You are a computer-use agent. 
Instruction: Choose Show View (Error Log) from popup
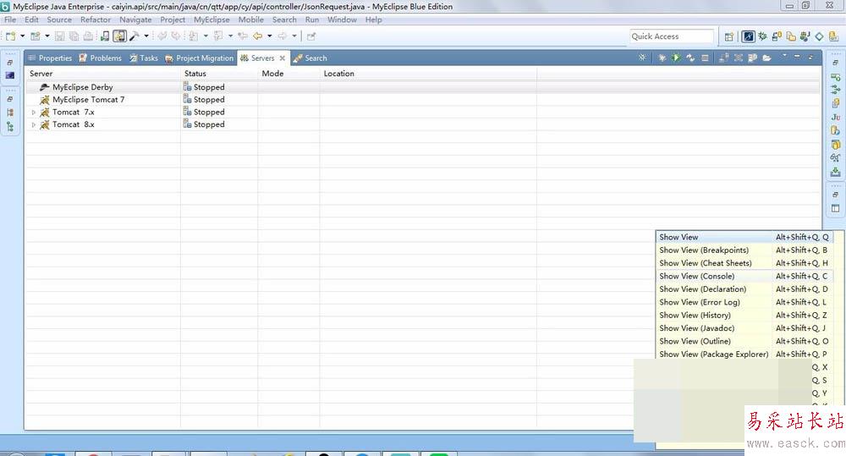(x=744, y=302)
